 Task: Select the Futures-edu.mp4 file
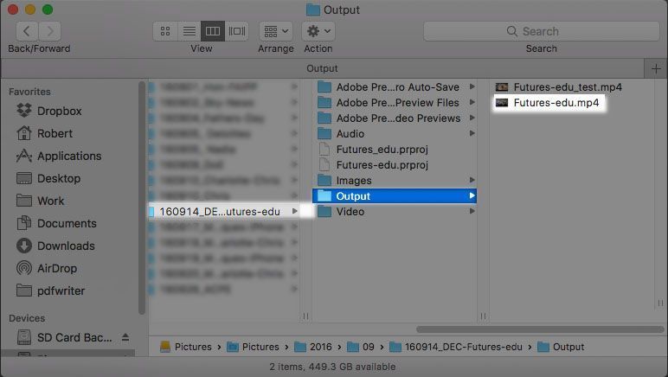(x=549, y=103)
